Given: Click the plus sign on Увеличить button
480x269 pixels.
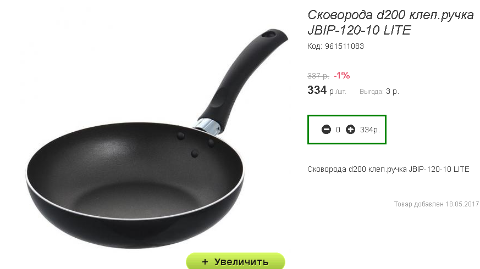Looking at the screenshot, I should point(205,262).
